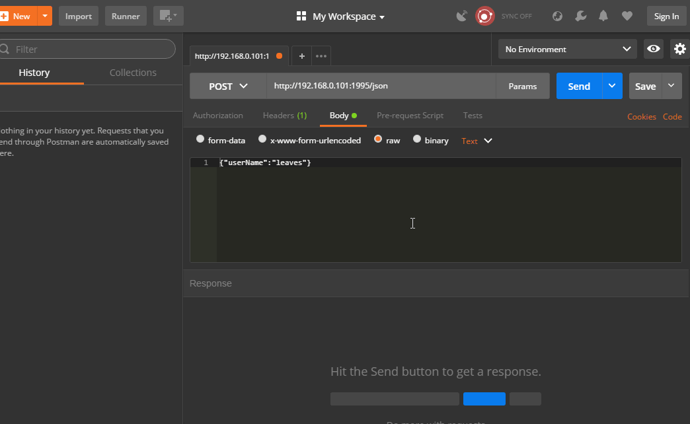Click the environment quick look eye icon
Viewport: 690px width, 424px height.
[x=654, y=49]
